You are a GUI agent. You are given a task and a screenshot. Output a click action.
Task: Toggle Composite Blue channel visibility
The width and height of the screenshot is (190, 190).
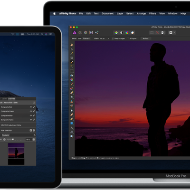[31, 115]
